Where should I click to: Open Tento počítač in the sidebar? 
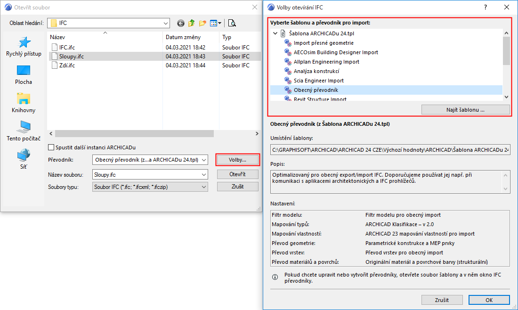click(x=24, y=131)
